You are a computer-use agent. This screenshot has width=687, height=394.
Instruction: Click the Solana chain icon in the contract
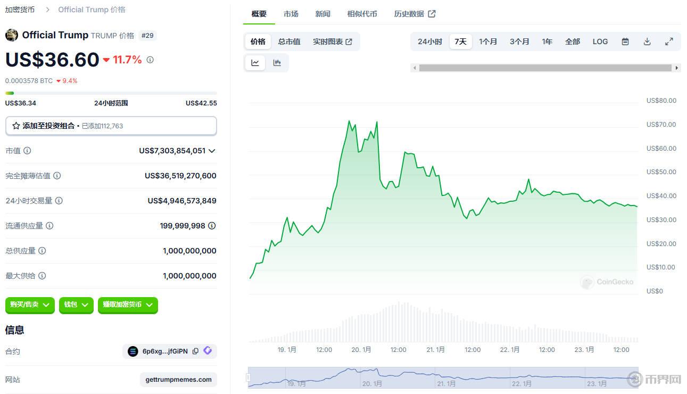pos(133,351)
